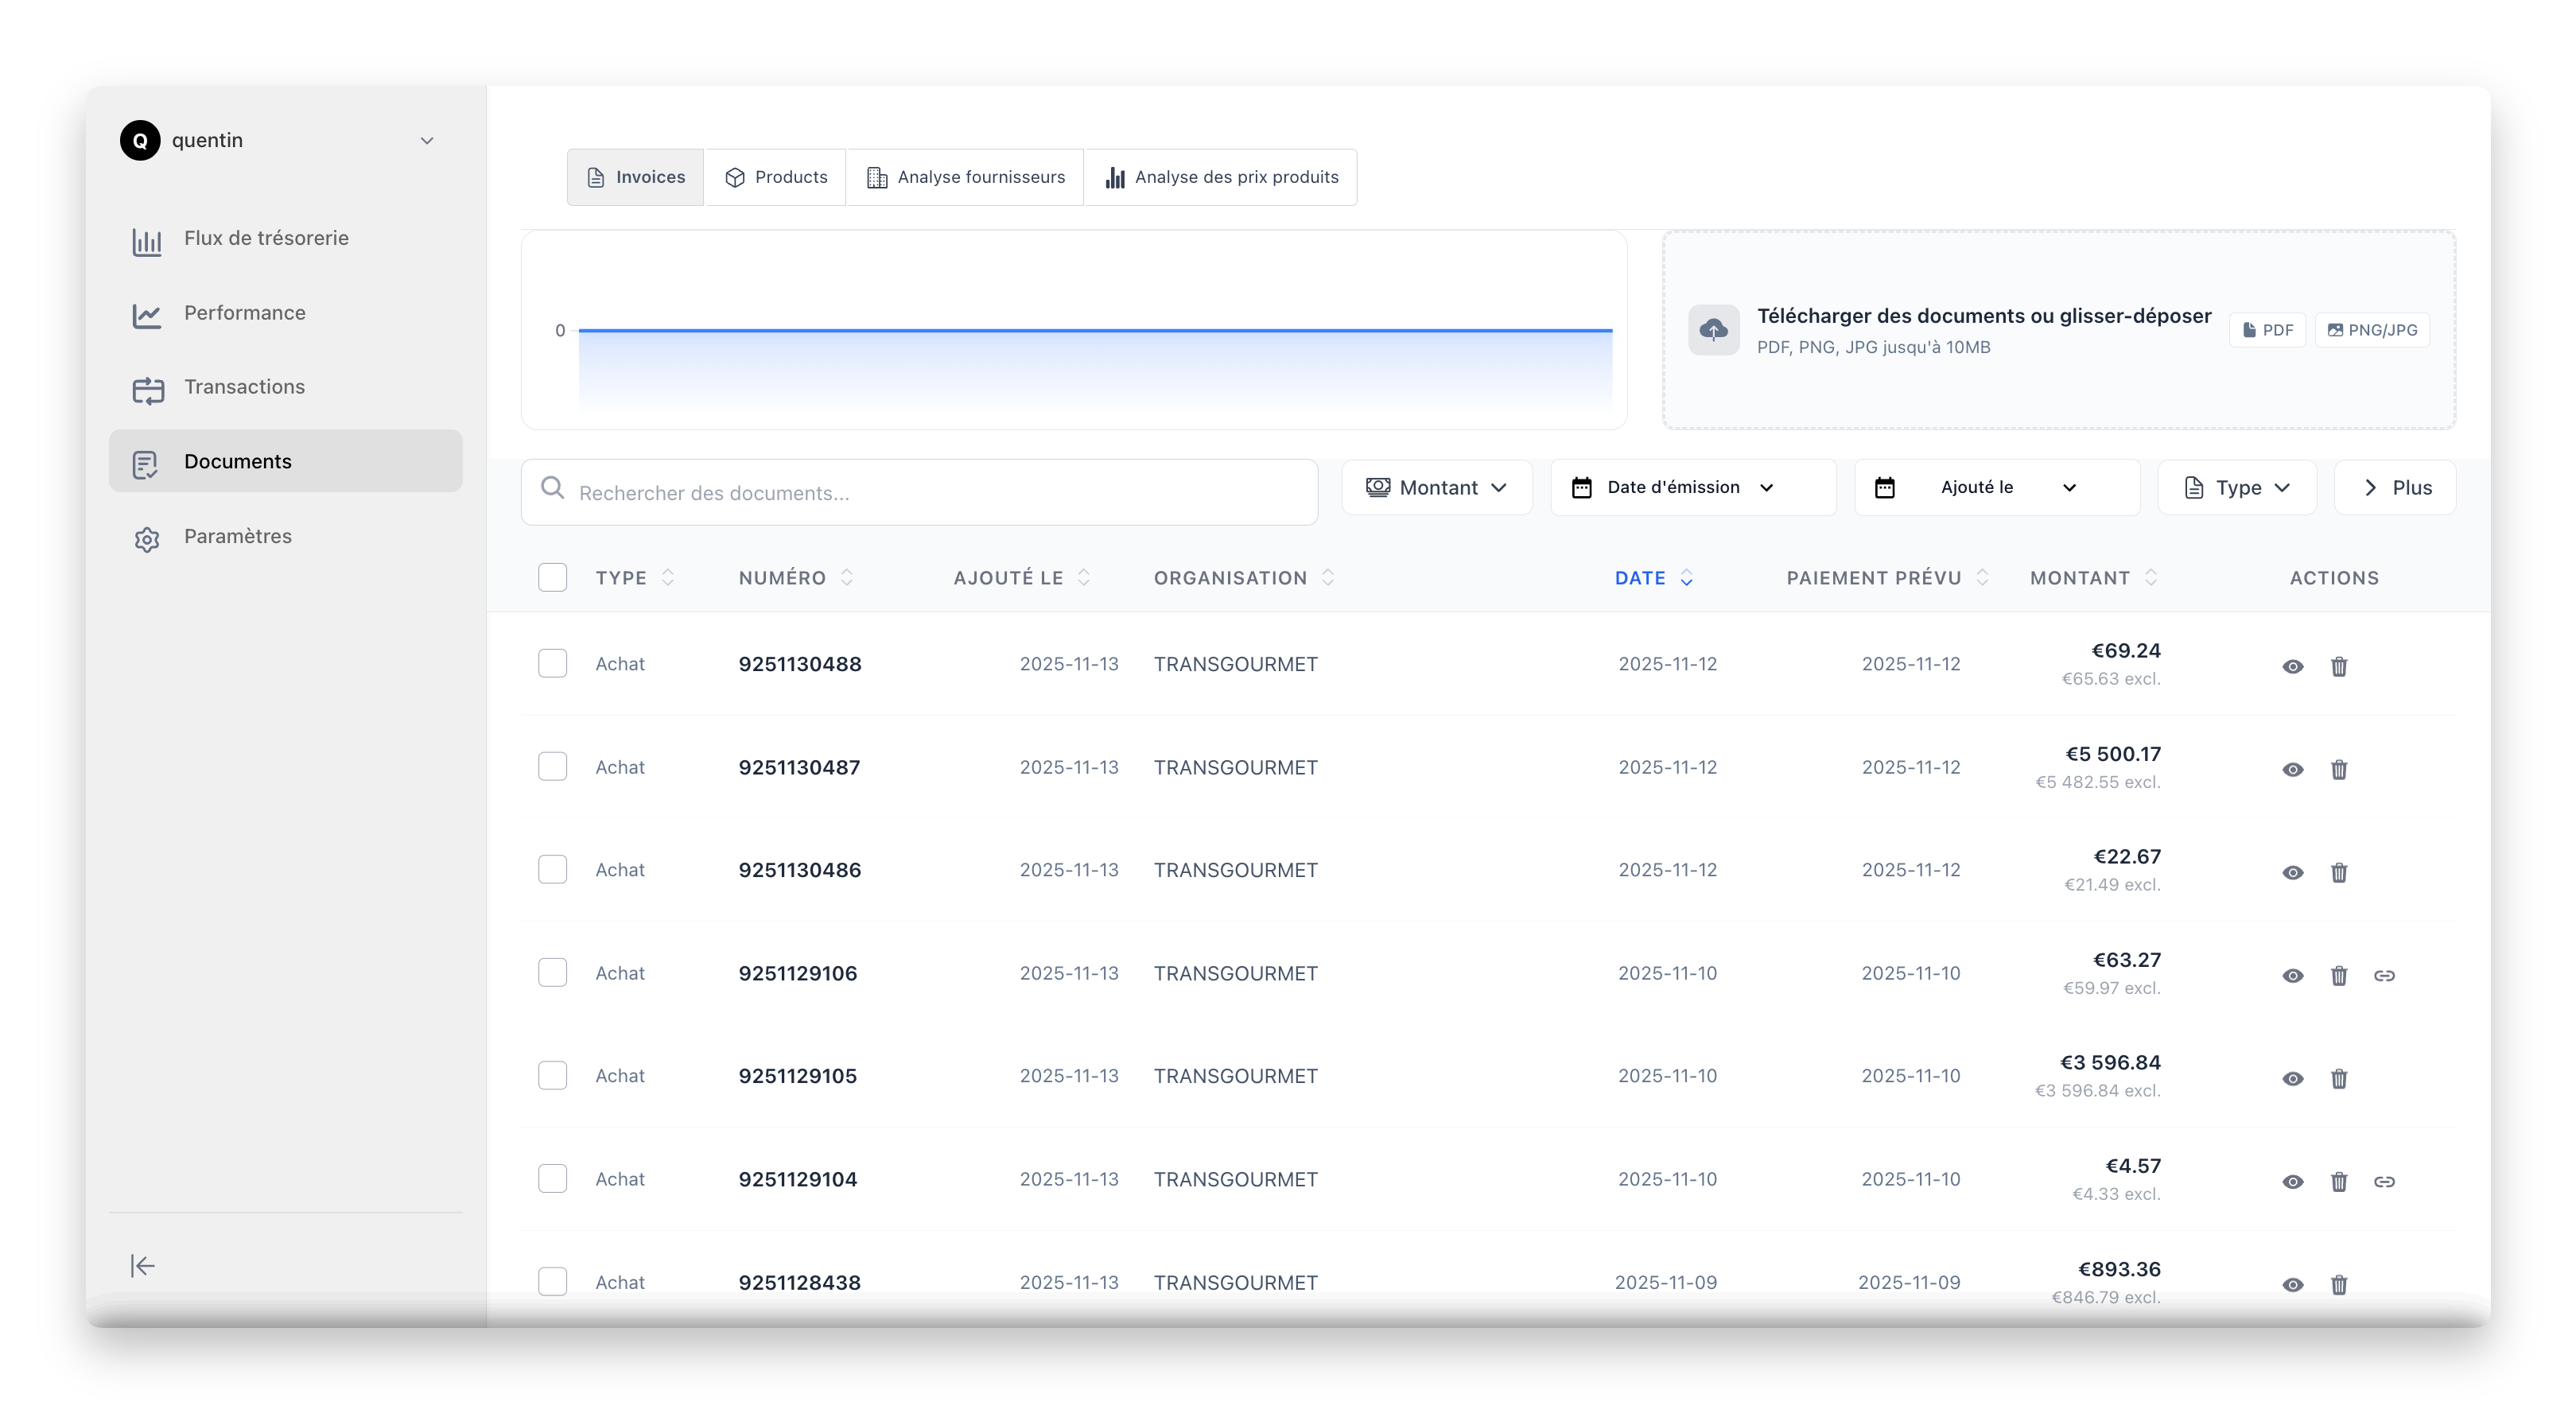Click the upload cloud icon
This screenshot has height=1413, width=2576.
tap(1714, 330)
